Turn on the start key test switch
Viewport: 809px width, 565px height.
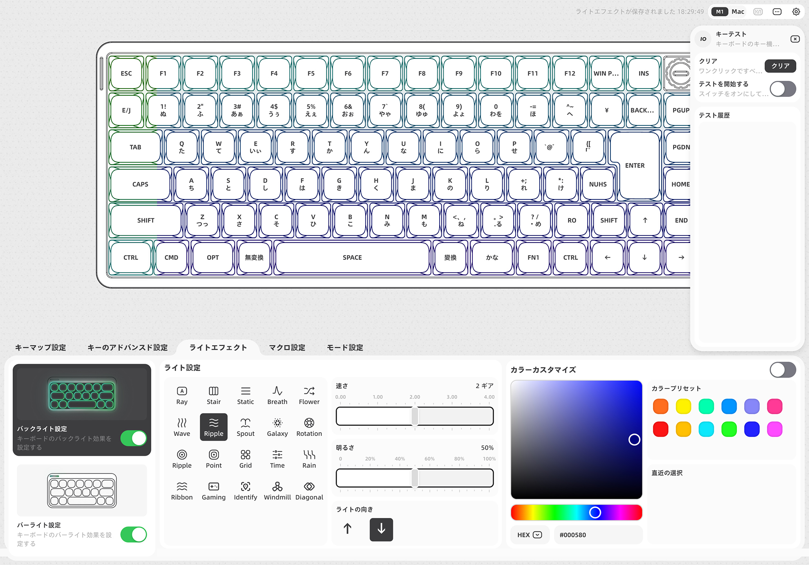point(782,89)
